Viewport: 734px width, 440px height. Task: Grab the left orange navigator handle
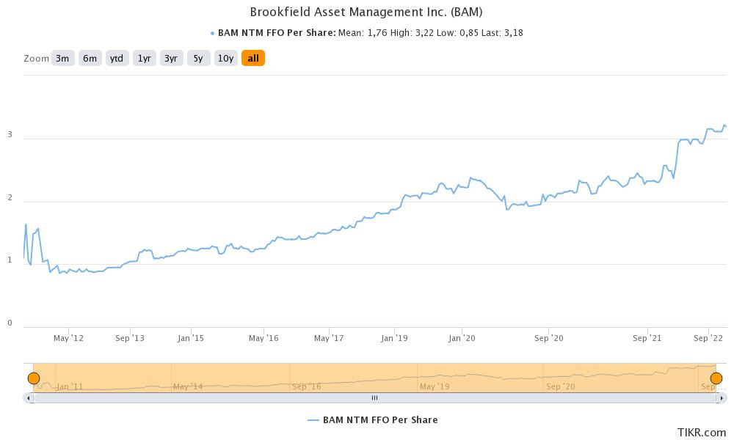34,378
